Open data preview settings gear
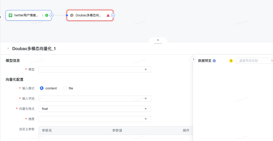The width and height of the screenshot is (273, 141). (x=214, y=61)
